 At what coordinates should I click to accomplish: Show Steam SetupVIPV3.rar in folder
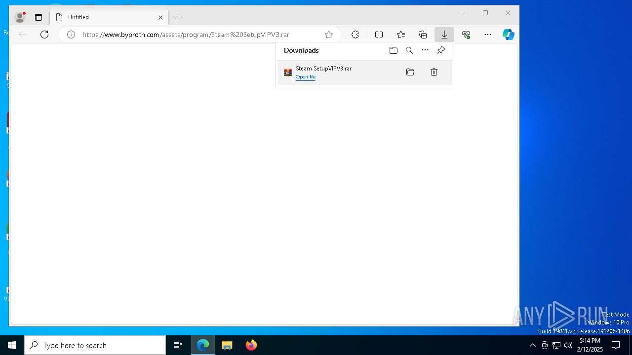(x=410, y=72)
